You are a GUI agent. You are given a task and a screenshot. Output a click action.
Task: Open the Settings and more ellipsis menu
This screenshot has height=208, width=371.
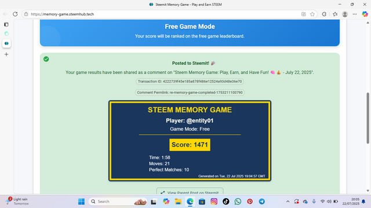click(x=354, y=14)
